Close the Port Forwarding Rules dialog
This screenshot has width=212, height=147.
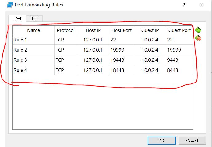(x=202, y=5)
